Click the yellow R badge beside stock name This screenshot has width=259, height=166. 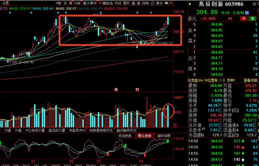point(190,4)
